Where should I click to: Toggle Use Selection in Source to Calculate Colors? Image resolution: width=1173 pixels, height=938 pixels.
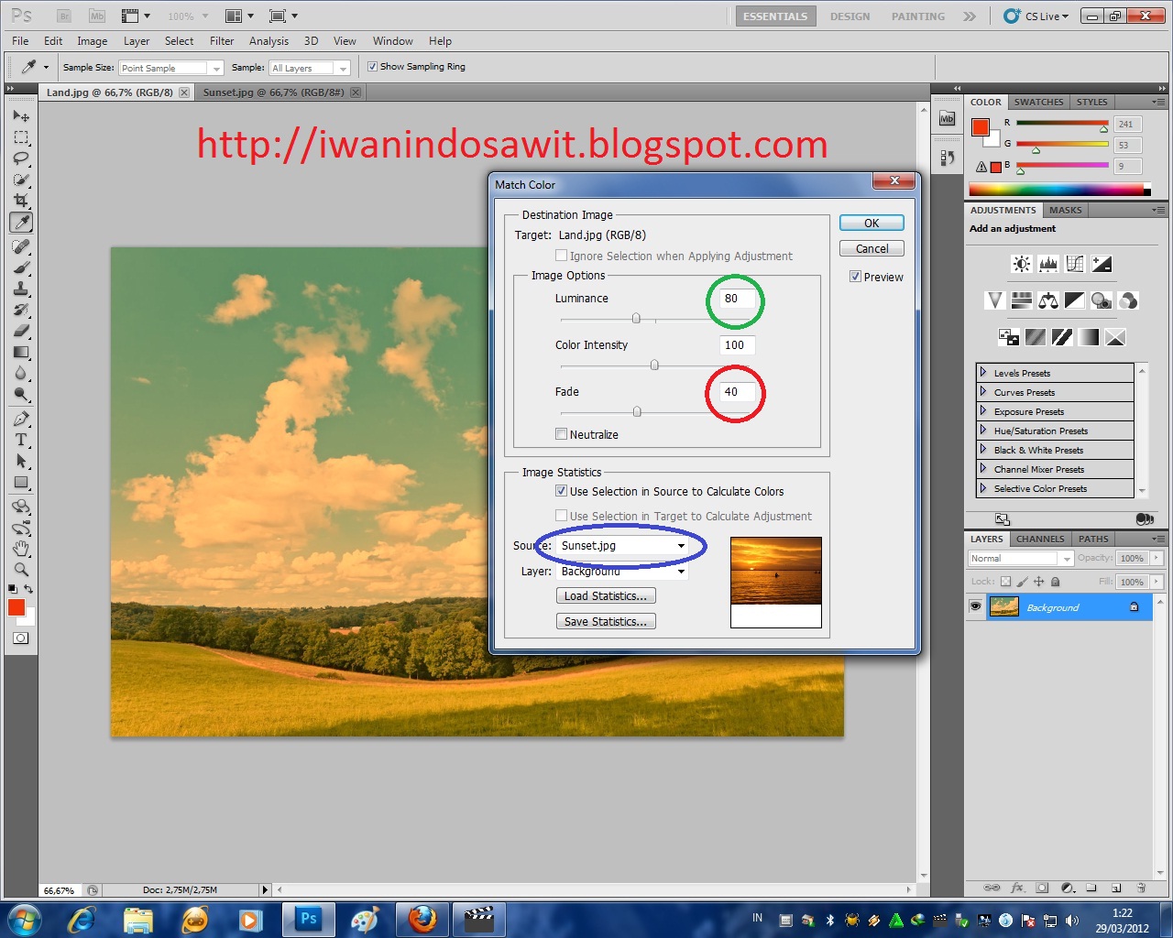click(561, 491)
